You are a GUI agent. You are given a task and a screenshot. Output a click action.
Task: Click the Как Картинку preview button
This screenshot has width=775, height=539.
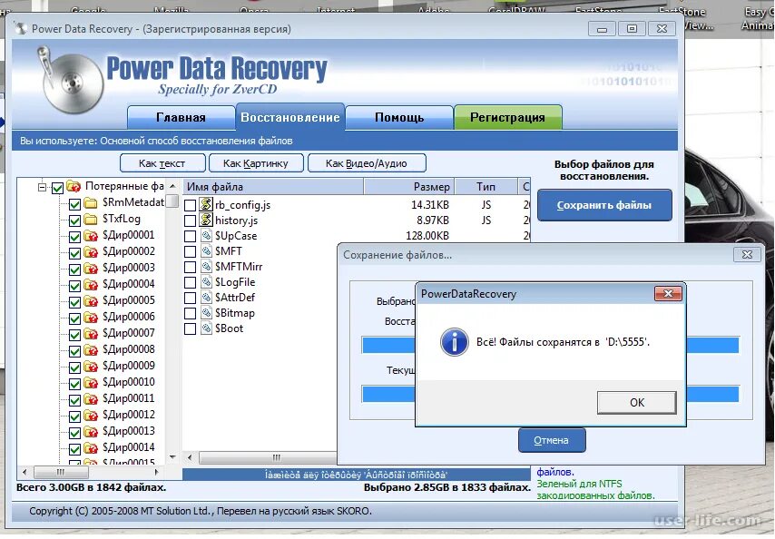pos(256,163)
